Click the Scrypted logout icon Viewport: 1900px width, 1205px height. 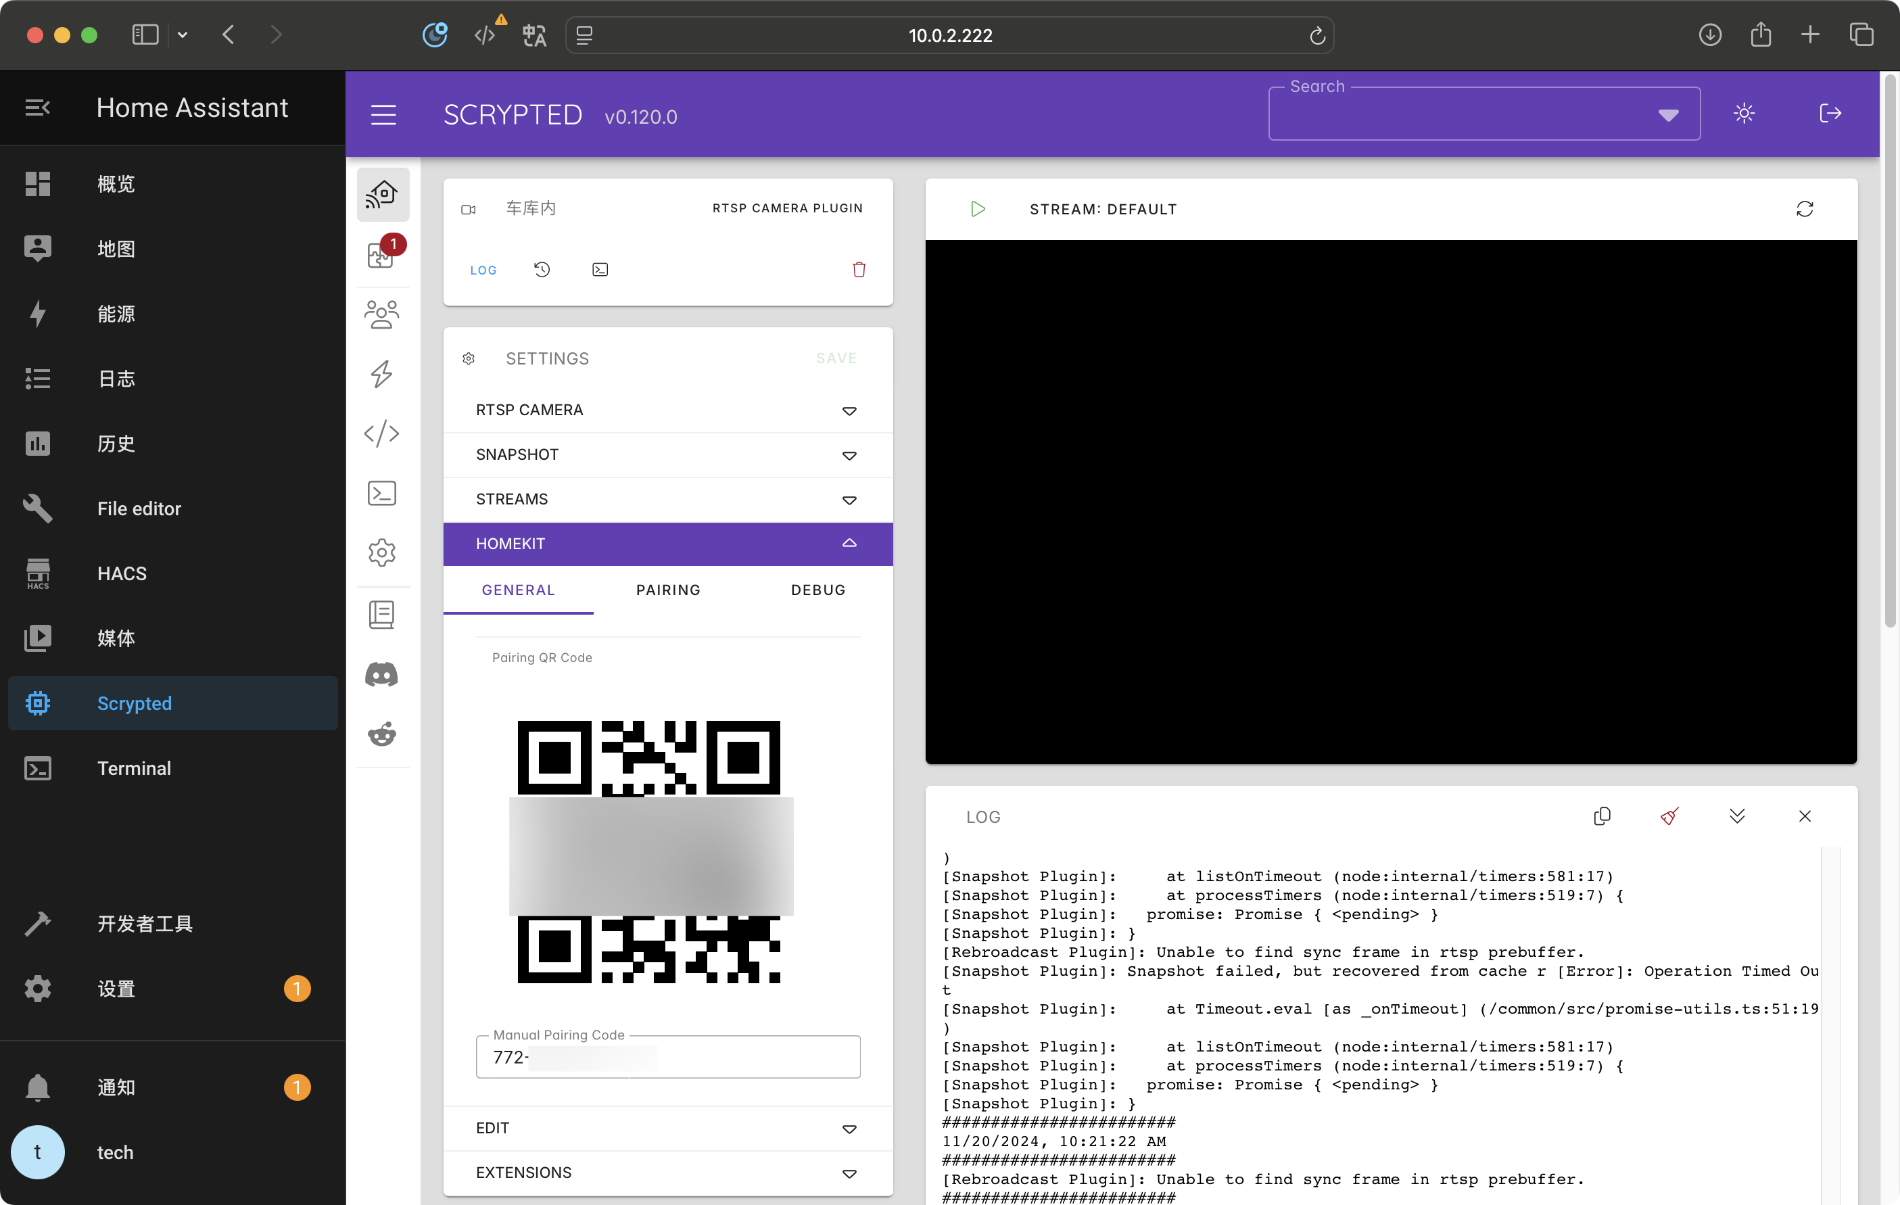(1830, 113)
